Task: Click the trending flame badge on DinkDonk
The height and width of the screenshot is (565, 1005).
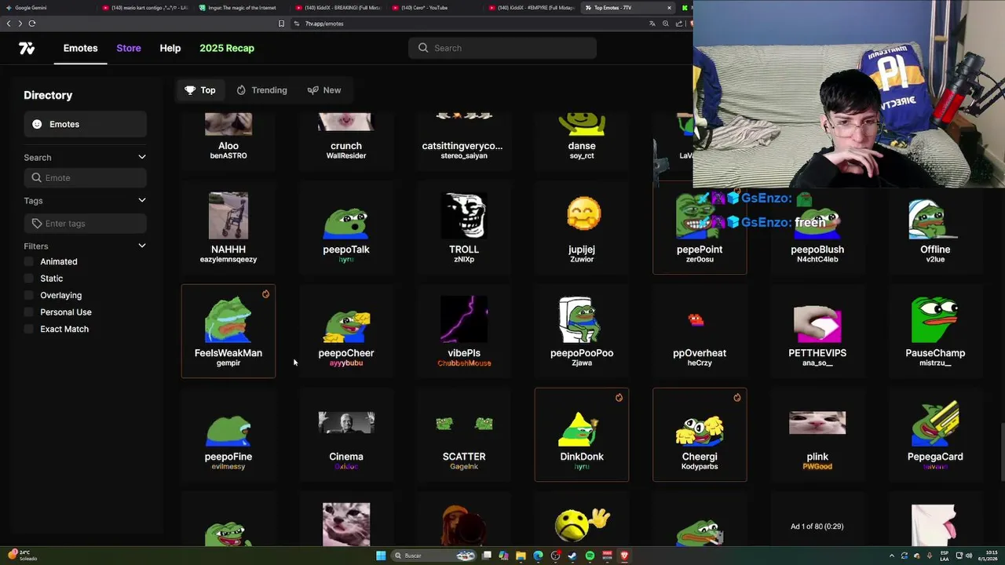Action: [x=619, y=398]
